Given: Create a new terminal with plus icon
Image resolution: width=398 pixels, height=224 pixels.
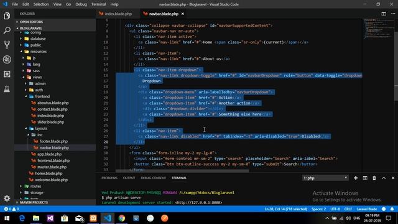Looking at the screenshot, I should [356, 178].
